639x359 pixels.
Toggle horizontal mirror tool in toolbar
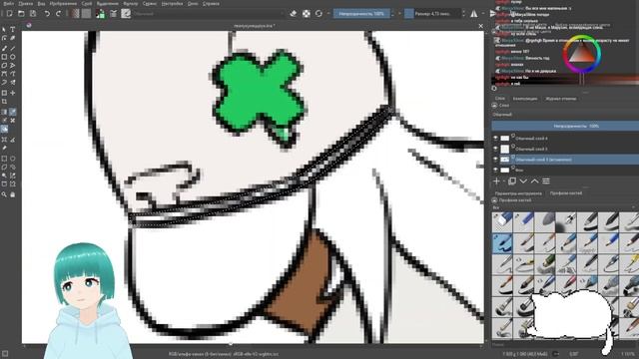point(474,13)
